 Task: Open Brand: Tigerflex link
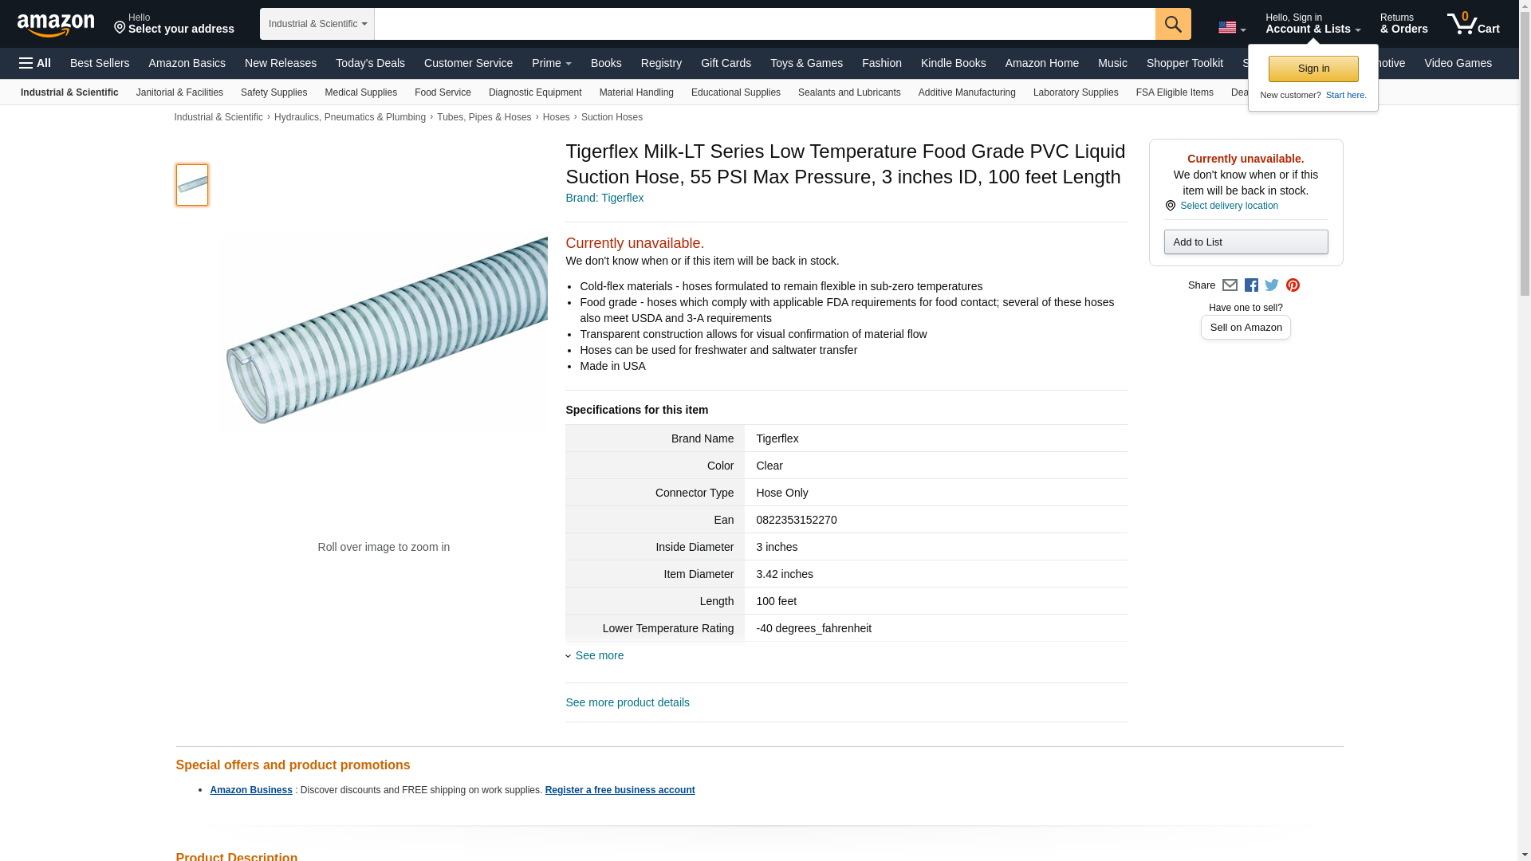(604, 198)
